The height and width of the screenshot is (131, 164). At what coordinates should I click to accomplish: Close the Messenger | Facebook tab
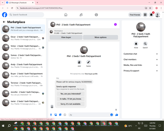(x=33, y=3)
